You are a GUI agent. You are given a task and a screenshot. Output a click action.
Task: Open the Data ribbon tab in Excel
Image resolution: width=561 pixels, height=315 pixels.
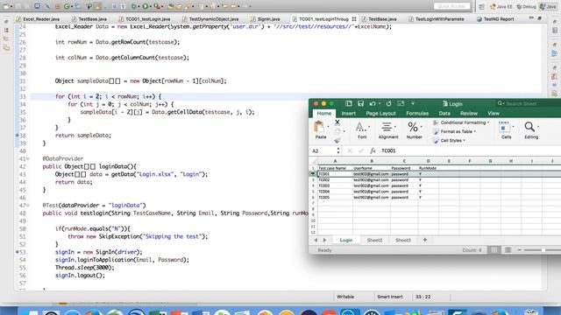pyautogui.click(x=444, y=113)
